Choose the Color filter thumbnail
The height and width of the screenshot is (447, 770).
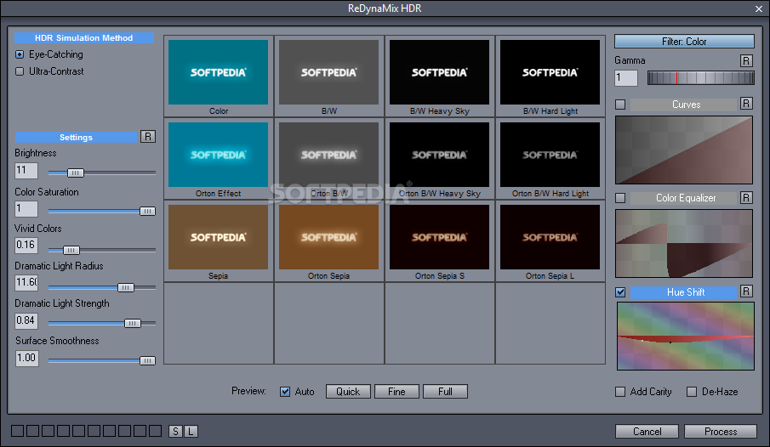click(x=218, y=72)
